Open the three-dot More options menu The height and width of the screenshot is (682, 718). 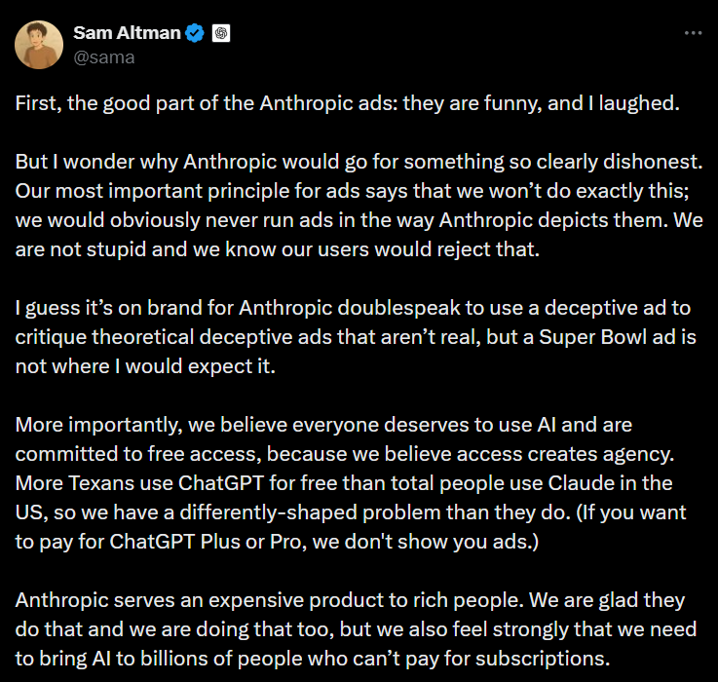(x=693, y=32)
